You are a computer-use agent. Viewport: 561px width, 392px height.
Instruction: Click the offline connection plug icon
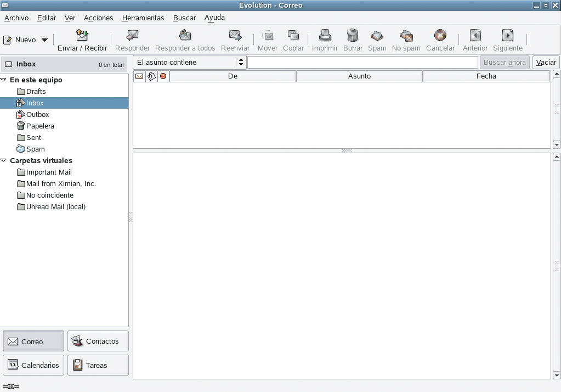(x=11, y=387)
